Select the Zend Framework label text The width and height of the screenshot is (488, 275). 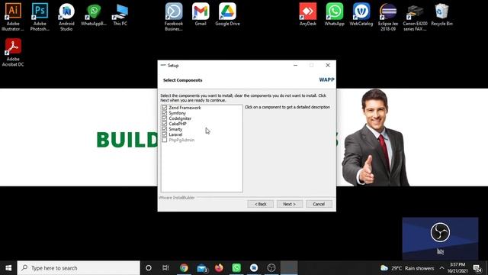click(185, 108)
